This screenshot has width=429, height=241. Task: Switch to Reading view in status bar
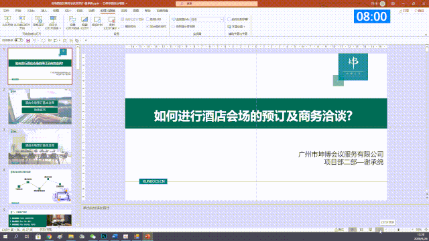click(370, 230)
